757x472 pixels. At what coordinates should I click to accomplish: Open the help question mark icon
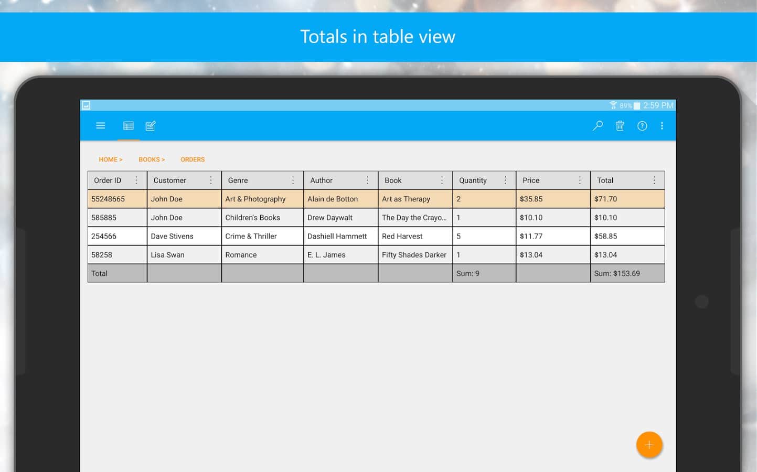click(642, 126)
